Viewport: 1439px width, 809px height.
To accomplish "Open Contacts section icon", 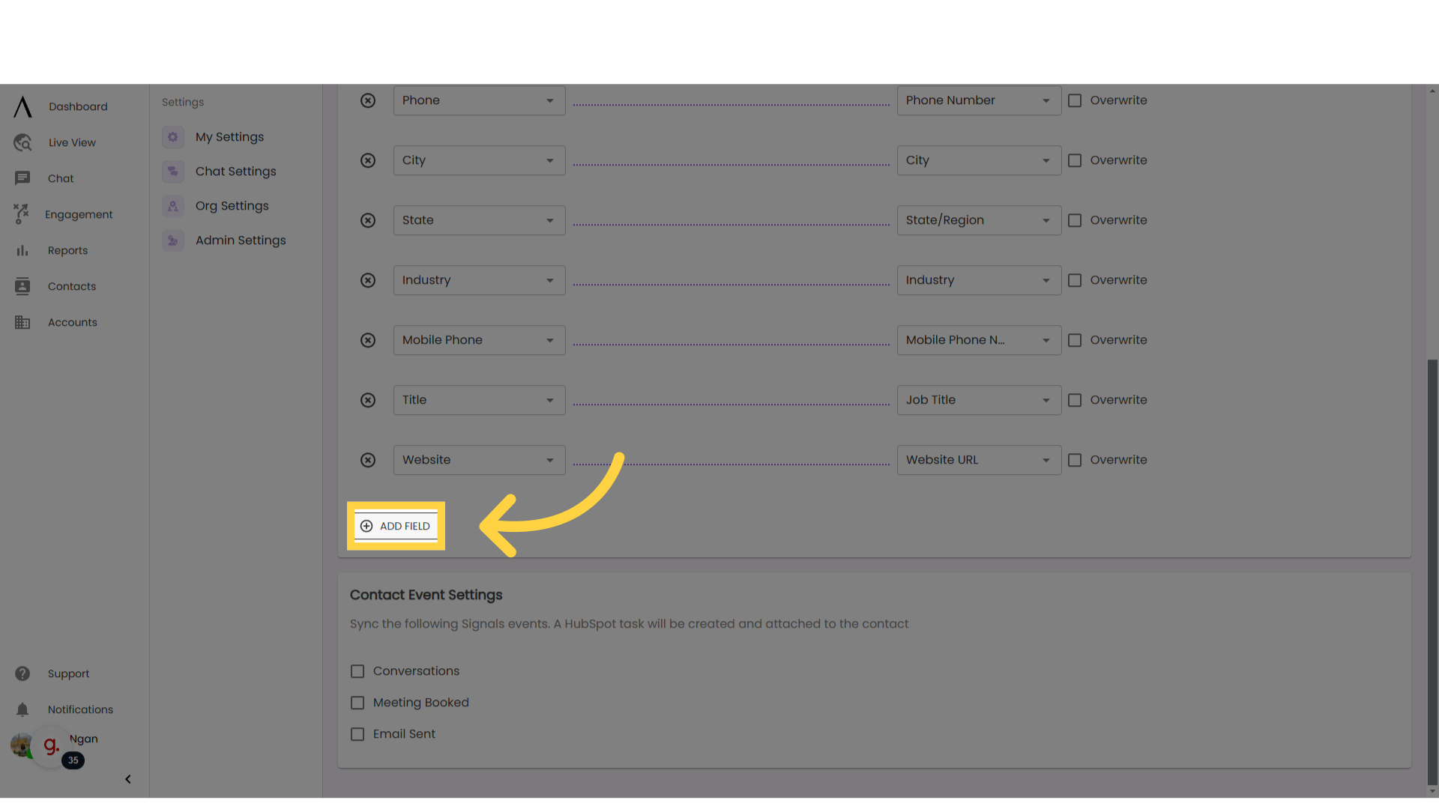I will (22, 285).
